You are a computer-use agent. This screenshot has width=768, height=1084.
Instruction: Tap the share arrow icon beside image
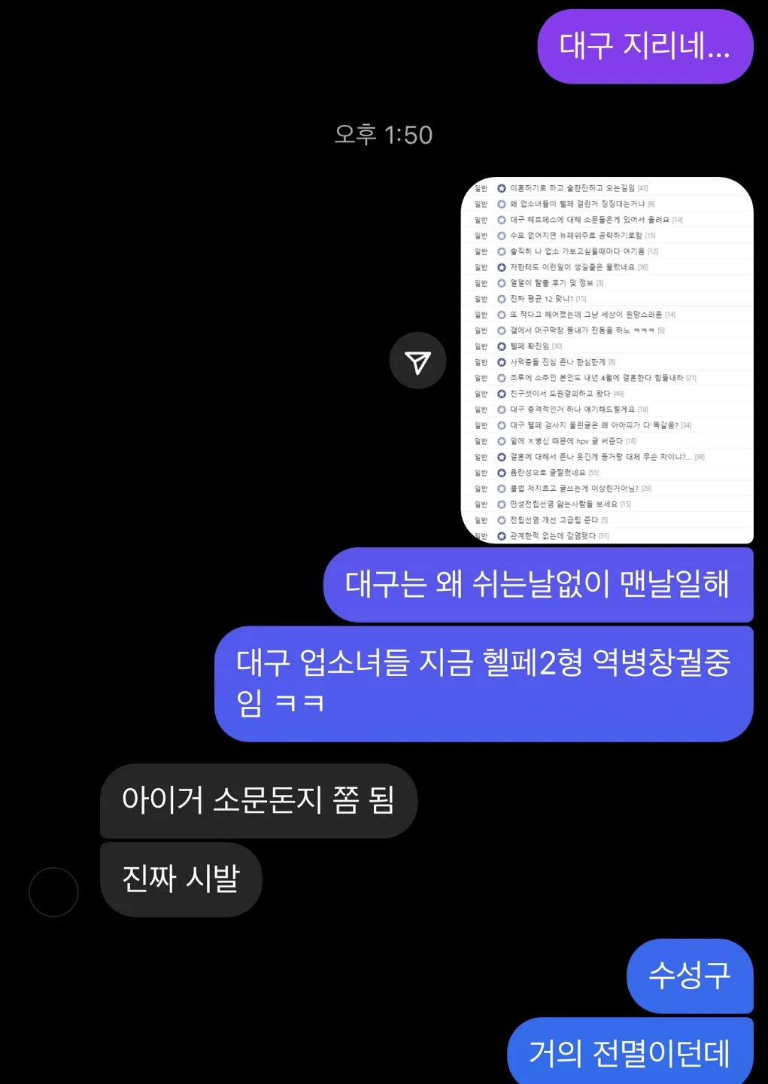click(417, 361)
